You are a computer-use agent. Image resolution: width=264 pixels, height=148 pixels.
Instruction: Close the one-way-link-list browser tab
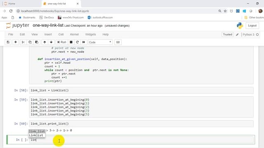pos(78,4)
